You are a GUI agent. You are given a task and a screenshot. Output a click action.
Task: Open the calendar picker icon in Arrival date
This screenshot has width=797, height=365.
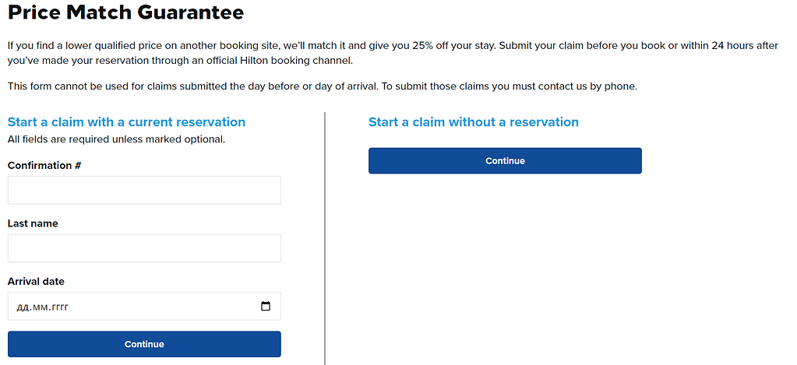(266, 306)
